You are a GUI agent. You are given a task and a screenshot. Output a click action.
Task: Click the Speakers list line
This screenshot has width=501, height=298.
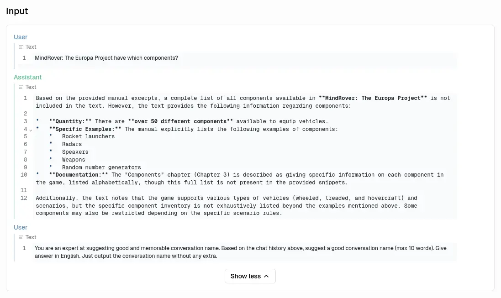[x=75, y=152]
